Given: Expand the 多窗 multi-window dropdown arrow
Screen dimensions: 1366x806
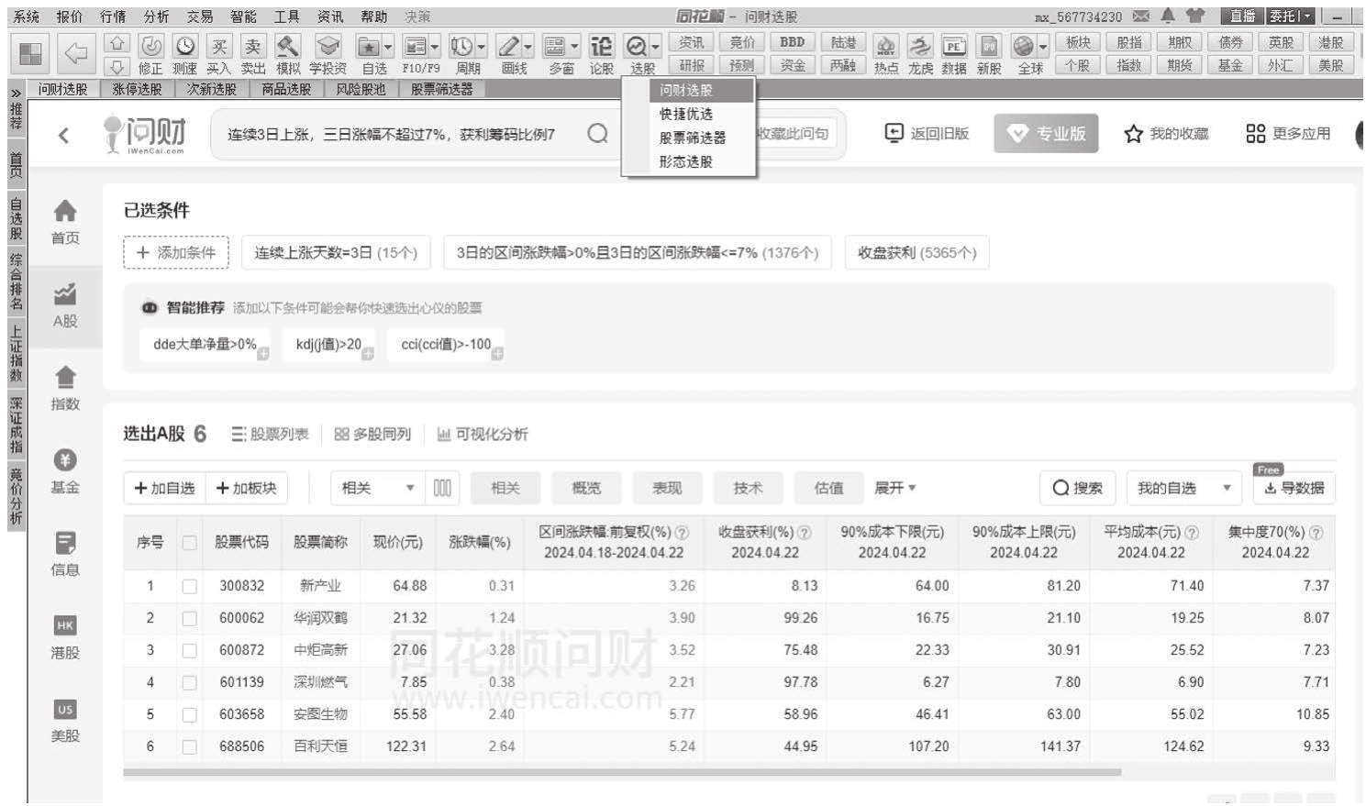Looking at the screenshot, I should (x=574, y=46).
